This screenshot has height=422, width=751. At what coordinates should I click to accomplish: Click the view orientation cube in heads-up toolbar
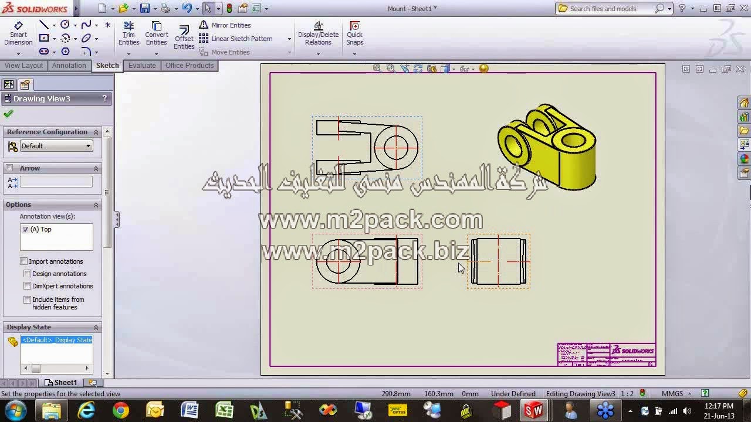click(445, 69)
